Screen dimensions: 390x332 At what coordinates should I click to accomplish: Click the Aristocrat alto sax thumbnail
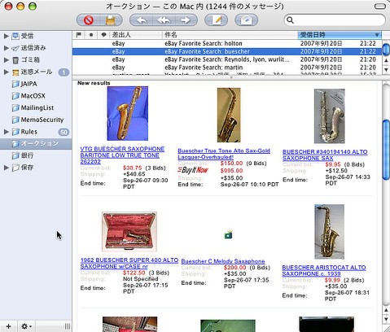click(x=329, y=232)
